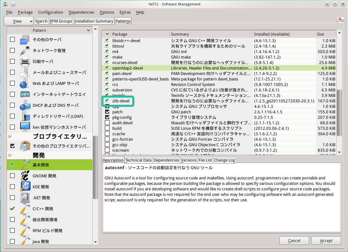This screenshot has width=348, height=252.
Task: Click the printer icon for 印刷サーバ
Action: pos(25,62)
